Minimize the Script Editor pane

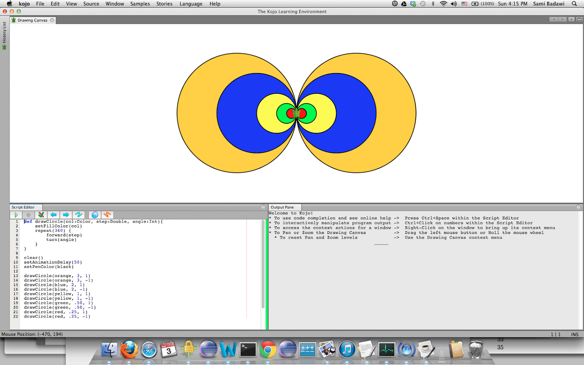tap(263, 207)
